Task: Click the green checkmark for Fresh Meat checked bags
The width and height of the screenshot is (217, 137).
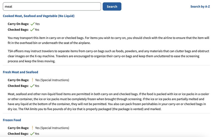Action: click(x=32, y=86)
